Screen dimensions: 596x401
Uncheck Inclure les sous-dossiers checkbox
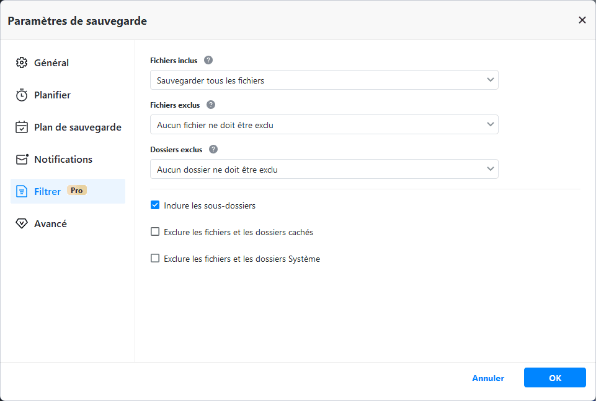click(x=156, y=205)
